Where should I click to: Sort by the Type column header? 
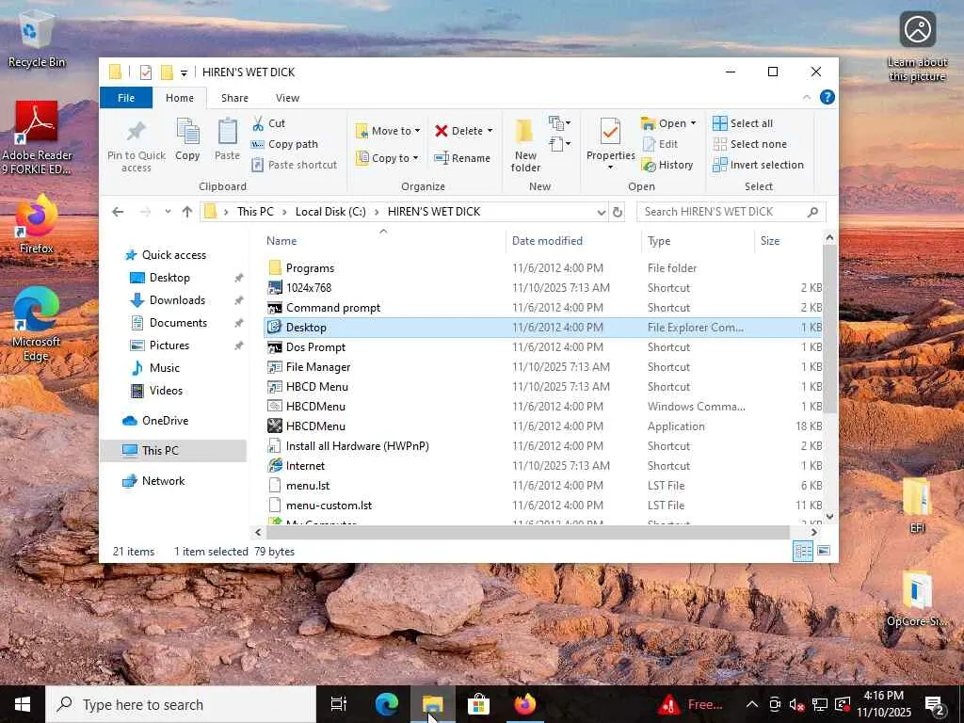659,241
